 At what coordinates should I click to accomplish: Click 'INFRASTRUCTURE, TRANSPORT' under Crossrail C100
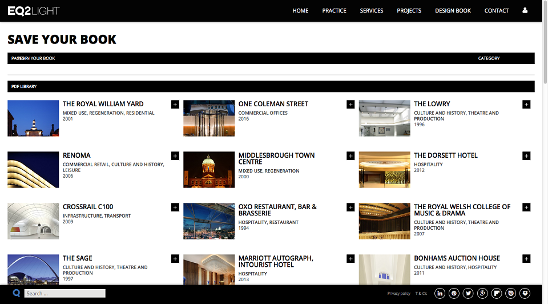(97, 216)
